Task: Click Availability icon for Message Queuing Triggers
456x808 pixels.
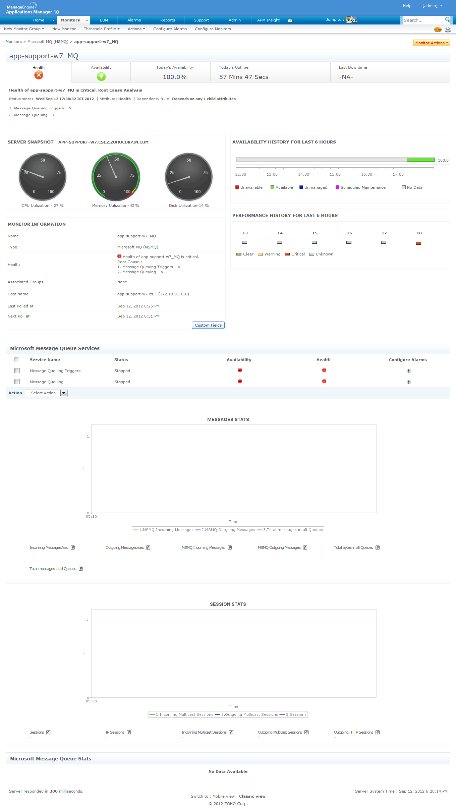Action: pos(240,370)
